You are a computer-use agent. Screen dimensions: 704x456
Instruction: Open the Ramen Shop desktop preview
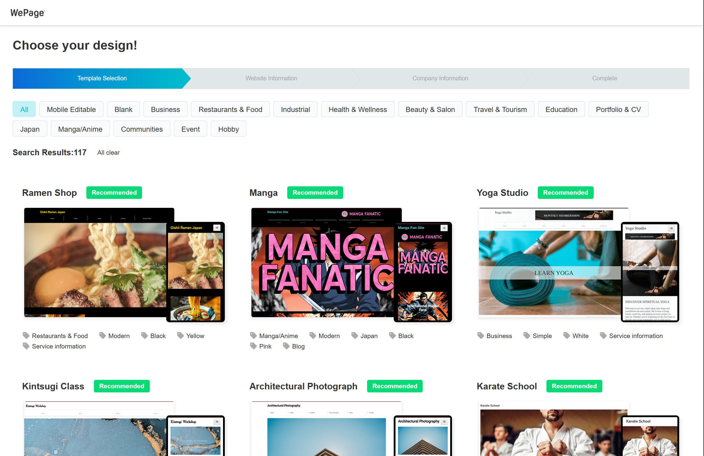pyautogui.click(x=95, y=262)
